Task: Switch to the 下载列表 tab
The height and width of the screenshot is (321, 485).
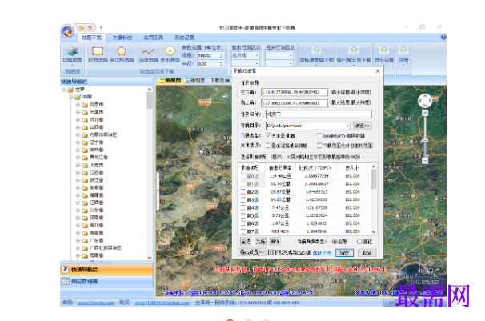Action: 219,81
